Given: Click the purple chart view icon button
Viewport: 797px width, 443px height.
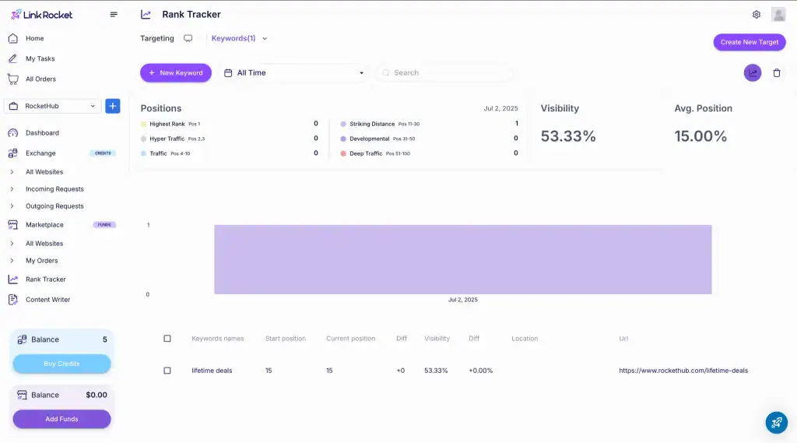Looking at the screenshot, I should pyautogui.click(x=753, y=72).
